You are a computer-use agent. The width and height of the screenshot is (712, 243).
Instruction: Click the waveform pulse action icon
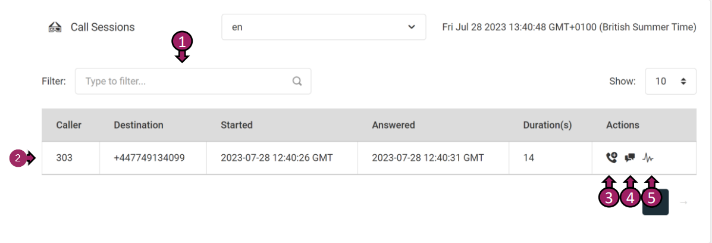click(648, 158)
